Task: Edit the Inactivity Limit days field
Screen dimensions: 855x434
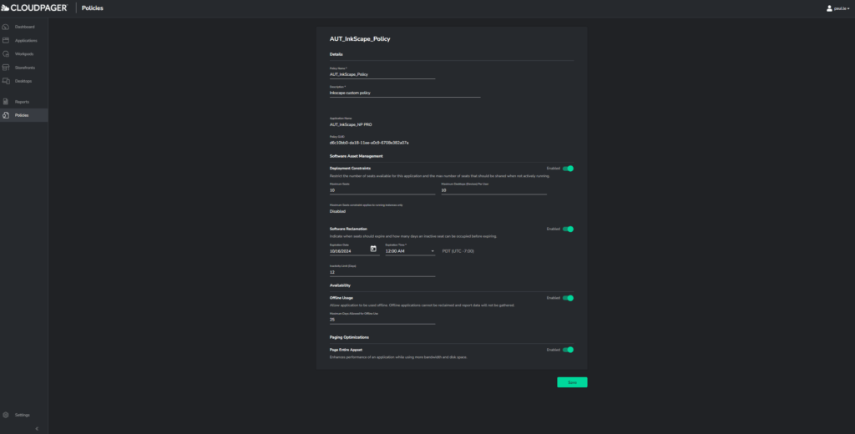Action: (x=382, y=272)
